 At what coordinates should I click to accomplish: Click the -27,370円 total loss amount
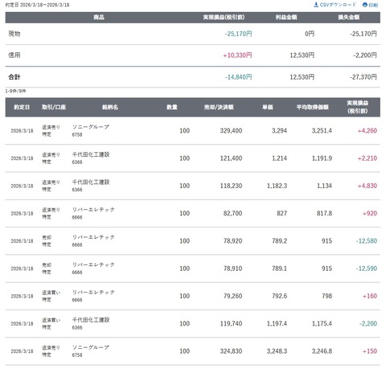[363, 77]
